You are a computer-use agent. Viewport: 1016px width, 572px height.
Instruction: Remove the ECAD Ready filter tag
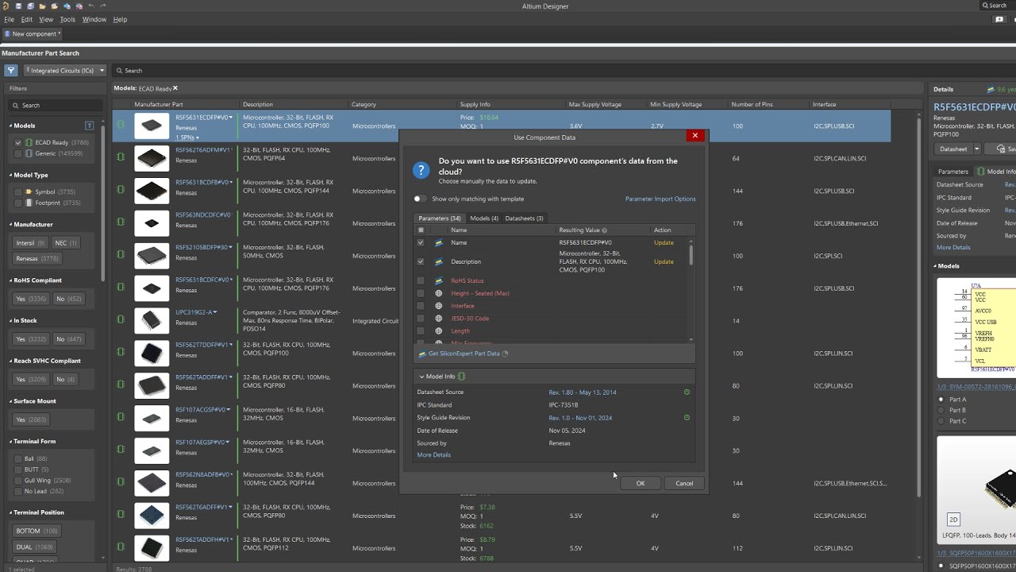175,88
